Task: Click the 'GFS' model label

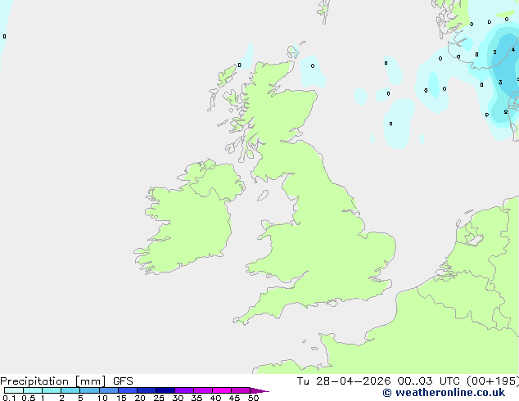Action: (x=123, y=381)
